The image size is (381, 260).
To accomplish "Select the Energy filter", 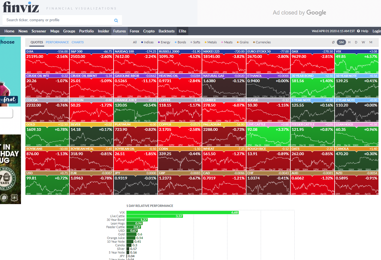I will coord(164,42).
